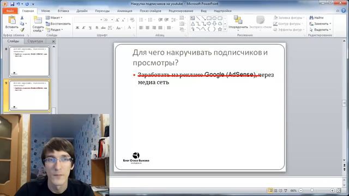Click the Decrease Indent icon
349x196 pixels.
[x=160, y=20]
